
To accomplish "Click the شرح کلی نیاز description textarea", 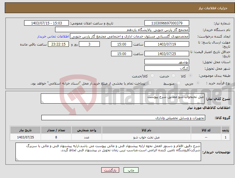I will pos(123,99).
